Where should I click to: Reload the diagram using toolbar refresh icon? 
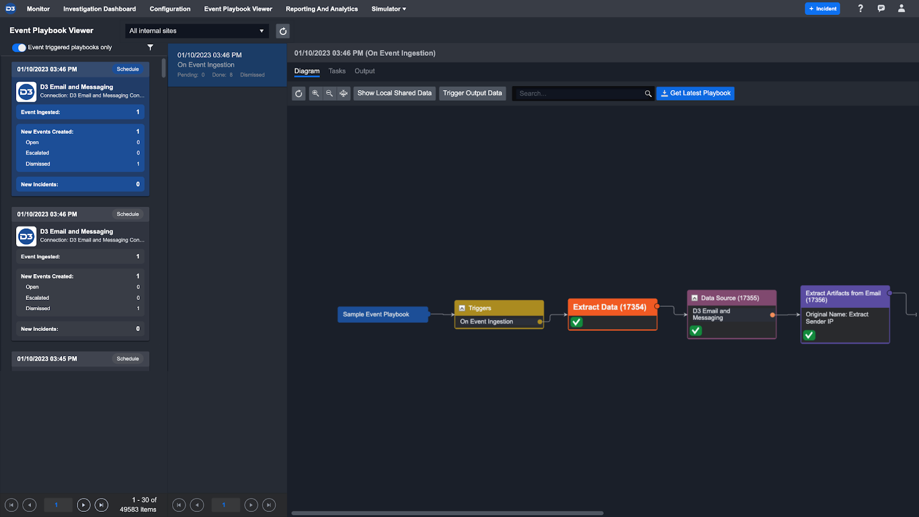(x=299, y=93)
